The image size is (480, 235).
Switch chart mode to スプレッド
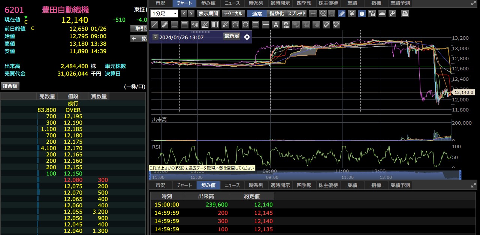[x=297, y=13]
